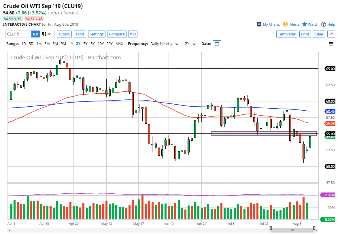Image resolution: width=340 pixels, height=234 pixels.
Task: Open Help via the question mark icon
Action: pyautogui.click(x=323, y=24)
